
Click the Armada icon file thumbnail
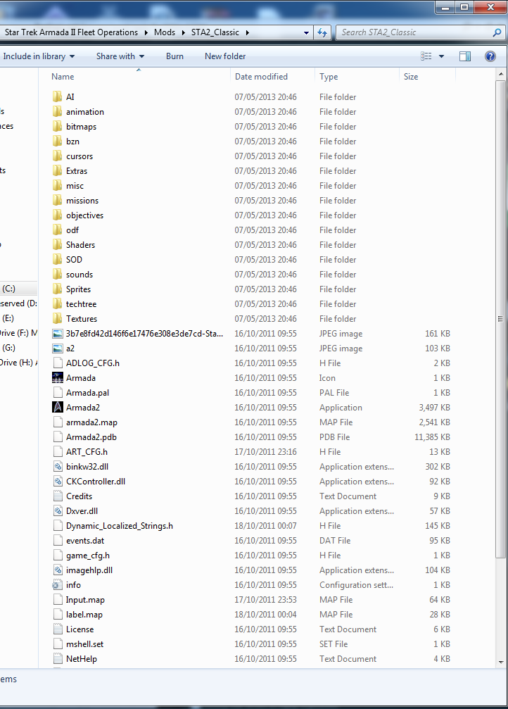[58, 377]
